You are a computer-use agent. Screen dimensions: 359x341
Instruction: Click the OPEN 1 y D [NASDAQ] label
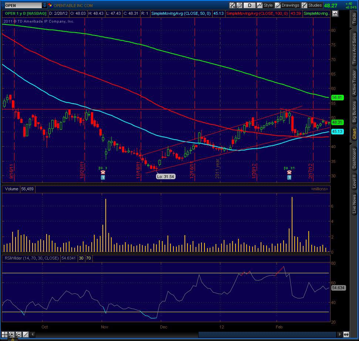click(26, 14)
